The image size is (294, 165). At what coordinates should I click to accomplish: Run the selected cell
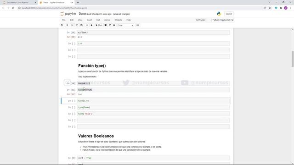99,25
